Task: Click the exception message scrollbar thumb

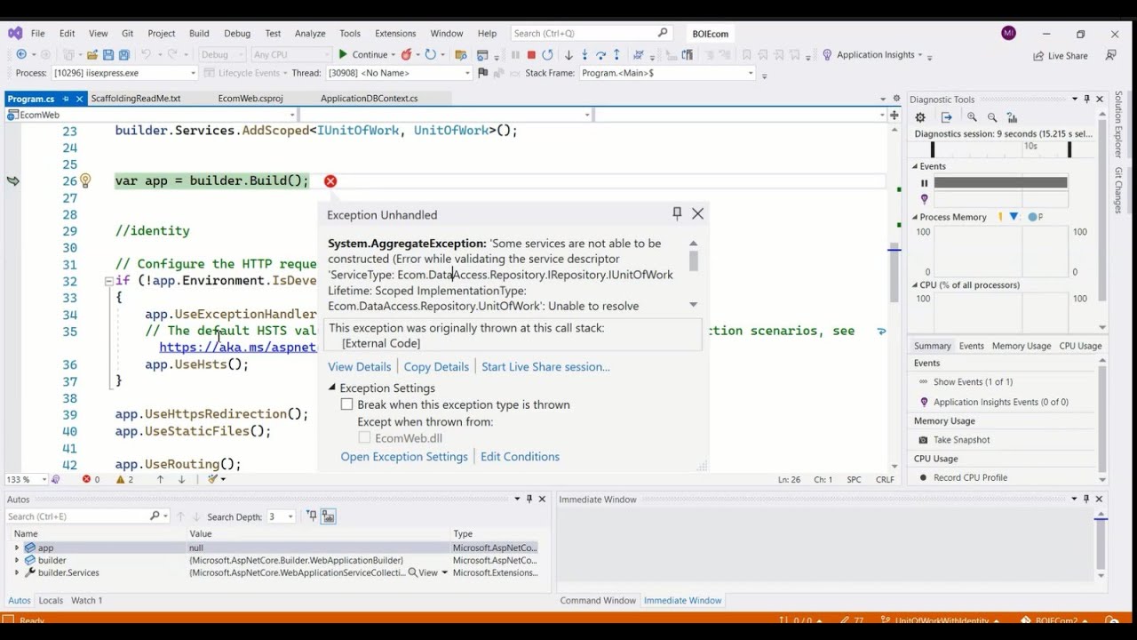Action: pyautogui.click(x=694, y=260)
